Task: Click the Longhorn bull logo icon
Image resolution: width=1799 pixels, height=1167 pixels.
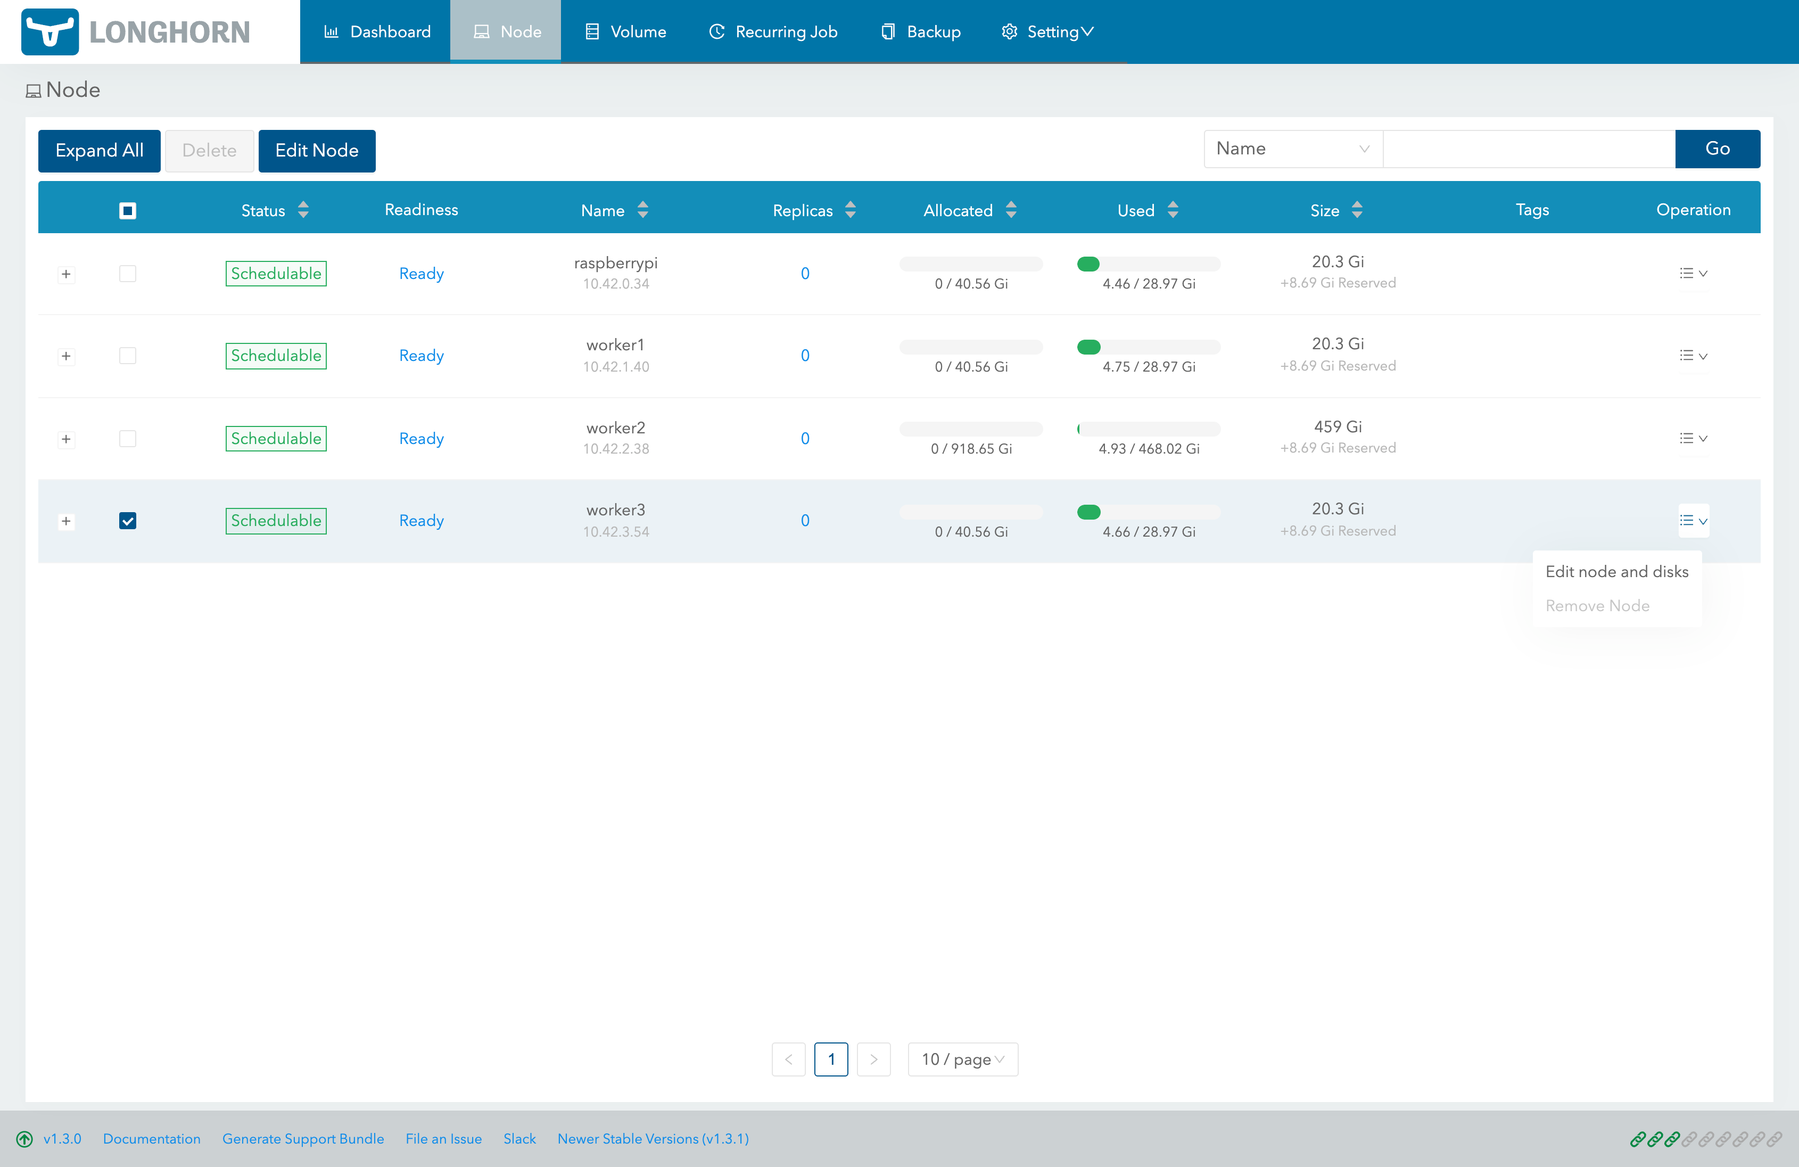Action: tap(50, 32)
